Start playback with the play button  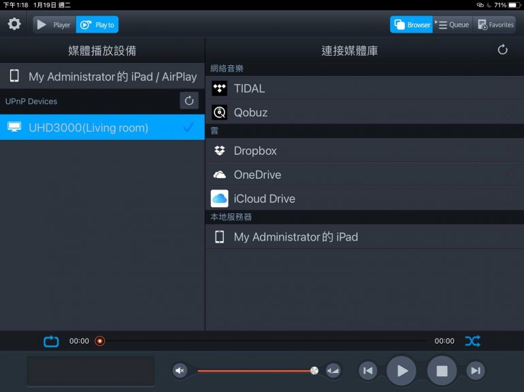click(402, 370)
